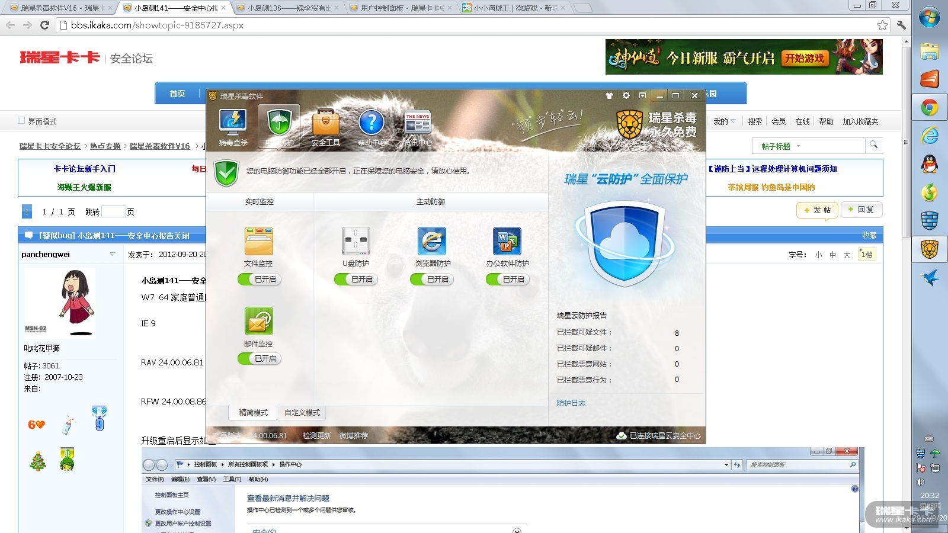This screenshot has height=533, width=948.
Task: Open Windows Start orb
Action: (930, 17)
